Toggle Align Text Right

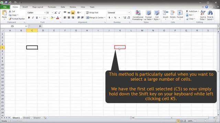(x=73, y=17)
